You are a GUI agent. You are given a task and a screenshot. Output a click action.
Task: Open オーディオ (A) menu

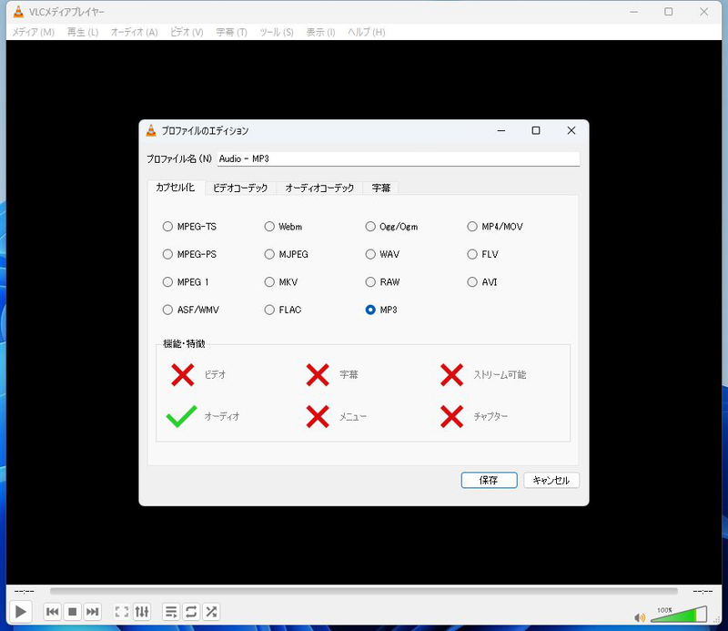pos(134,32)
